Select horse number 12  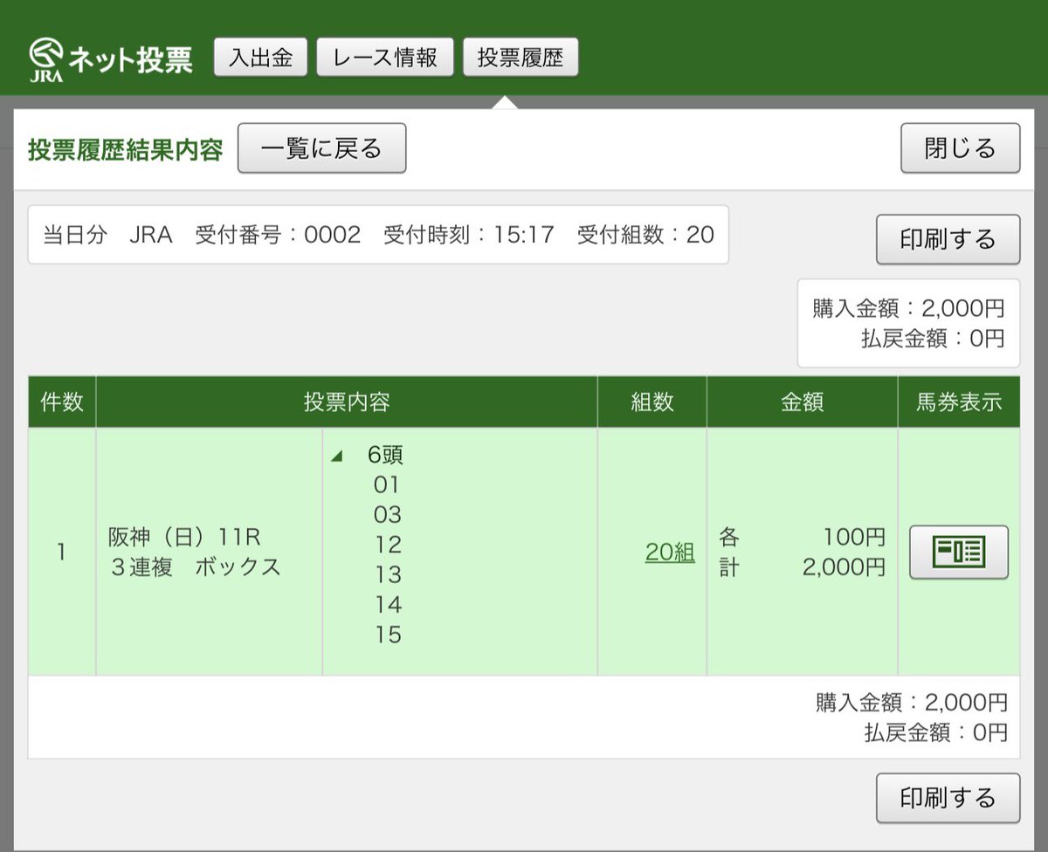pos(388,545)
